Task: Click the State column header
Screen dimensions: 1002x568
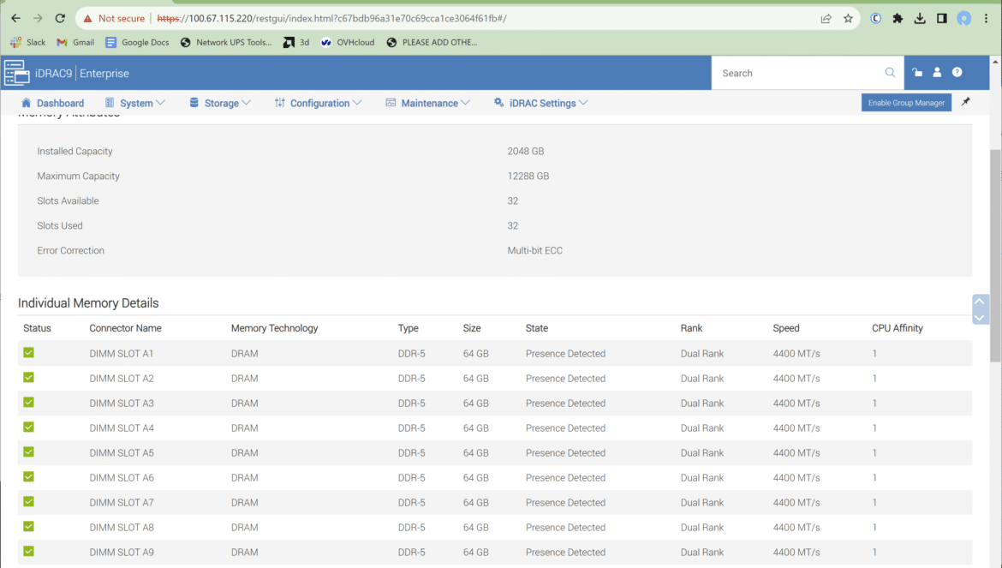Action: 537,328
